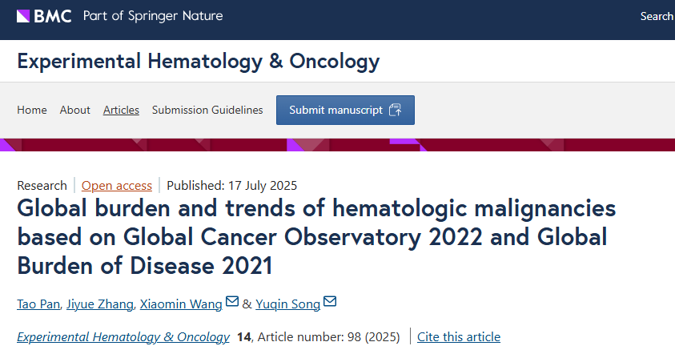The image size is (675, 346).
Task: Click the email envelope icon beside Xiaomin Wang
Action: tap(232, 302)
